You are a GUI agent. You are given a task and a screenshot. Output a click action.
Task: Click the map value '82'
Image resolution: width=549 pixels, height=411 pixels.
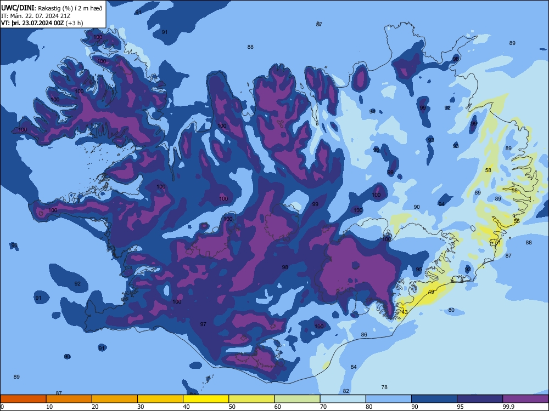click(346, 391)
